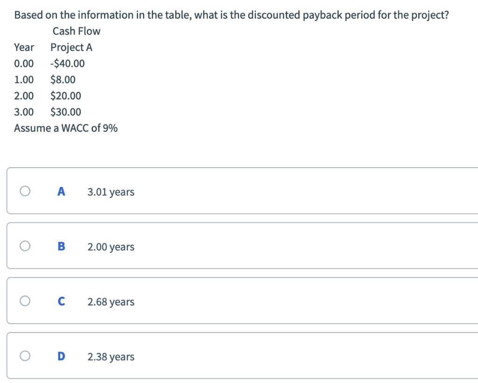Click the $30.00 cash flow value
Image resolution: width=478 pixels, height=383 pixels.
66,112
